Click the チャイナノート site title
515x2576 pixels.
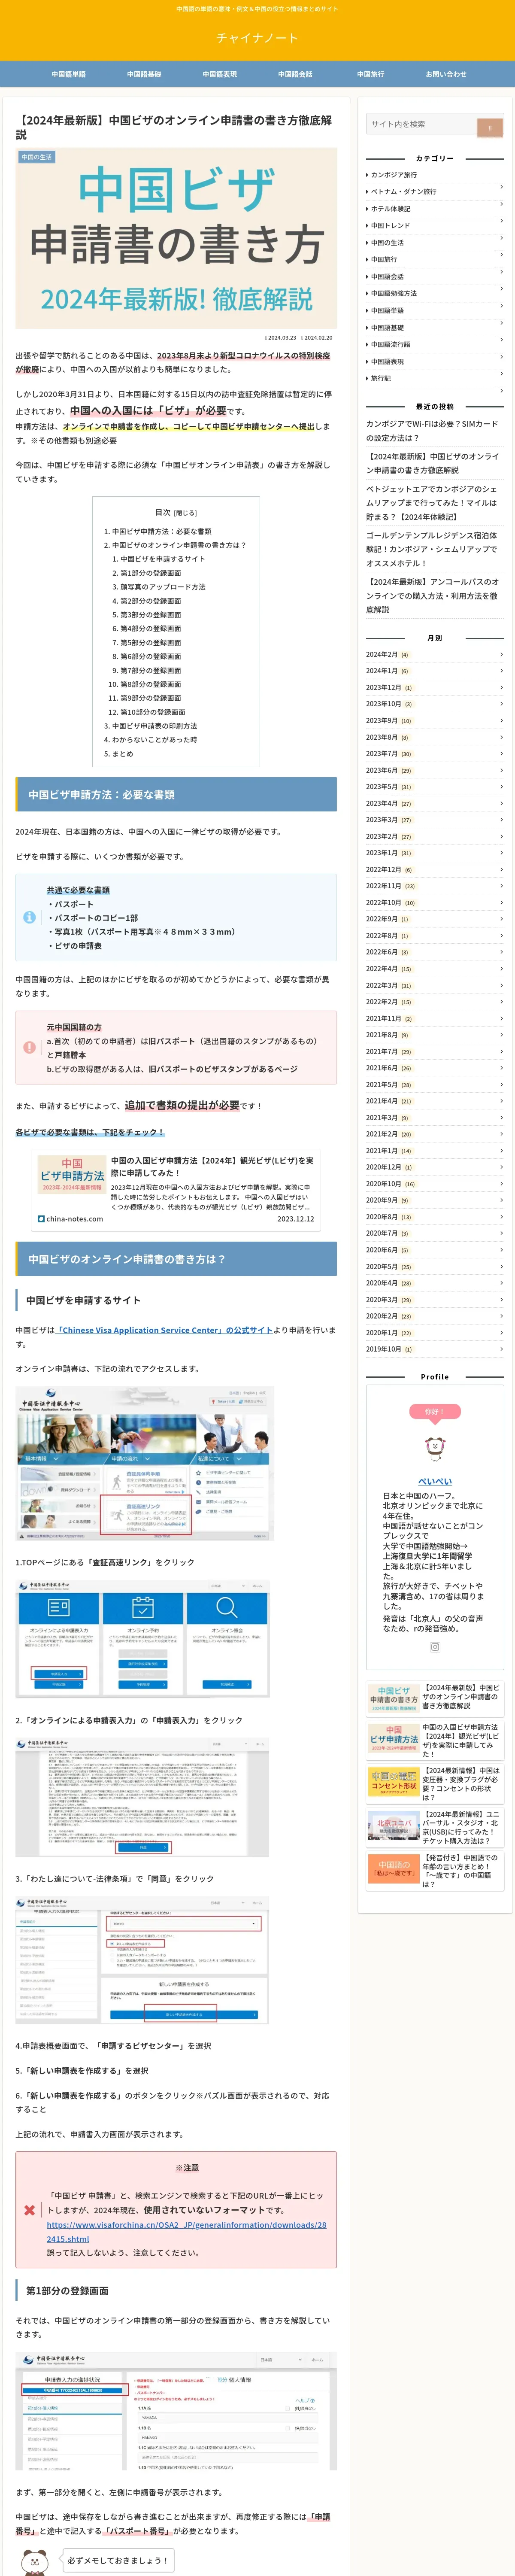point(257,38)
